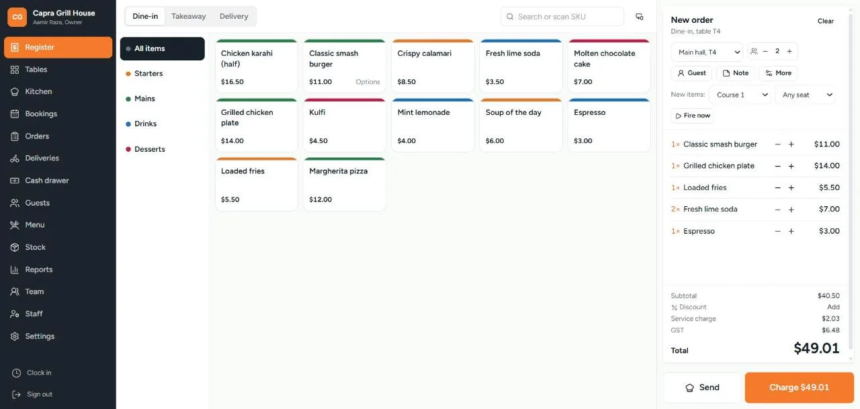Open More order options
860x409 pixels.
click(x=778, y=73)
